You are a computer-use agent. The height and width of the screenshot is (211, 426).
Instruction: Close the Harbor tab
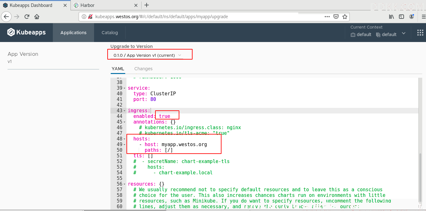136,5
